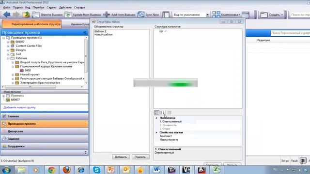
Task: Open the Компоновка layout dropdown
Action: (x=226, y=14)
